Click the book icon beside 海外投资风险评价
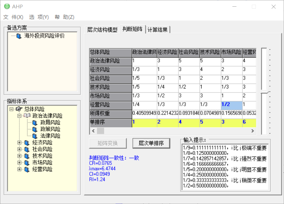Image resolution: width=284 pixels, height=204 pixels. point(19,36)
